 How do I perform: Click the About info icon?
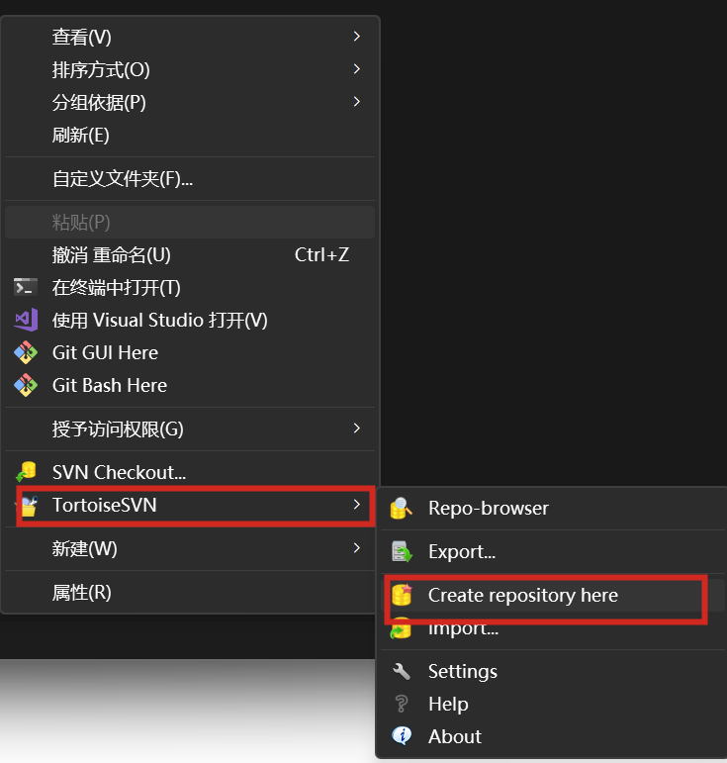click(401, 736)
